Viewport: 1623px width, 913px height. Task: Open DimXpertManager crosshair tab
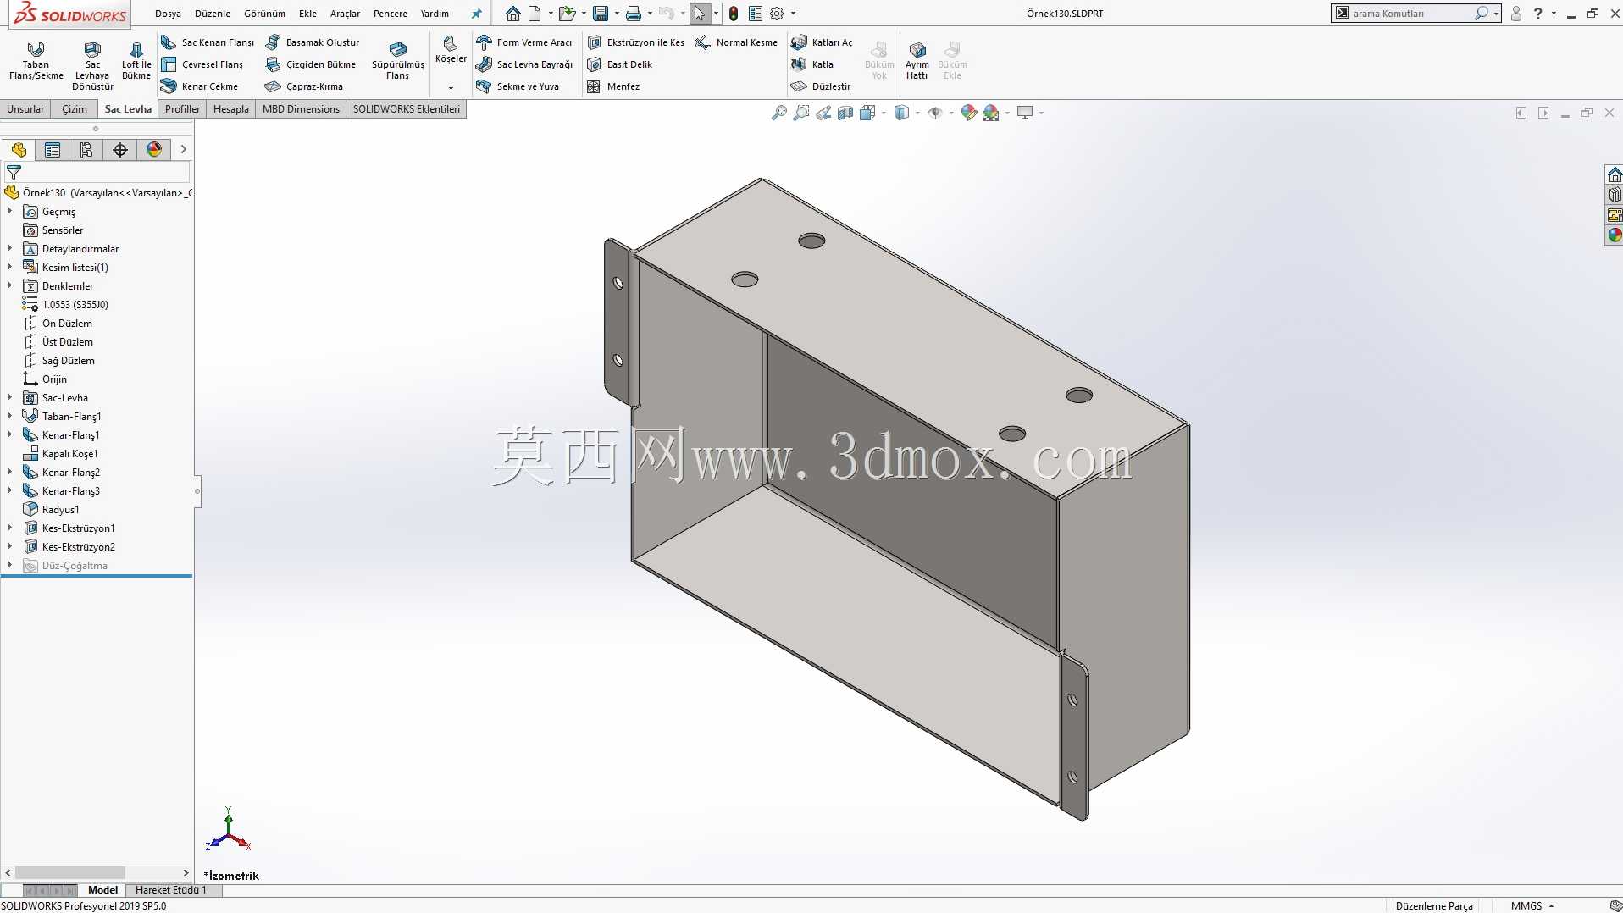point(120,150)
